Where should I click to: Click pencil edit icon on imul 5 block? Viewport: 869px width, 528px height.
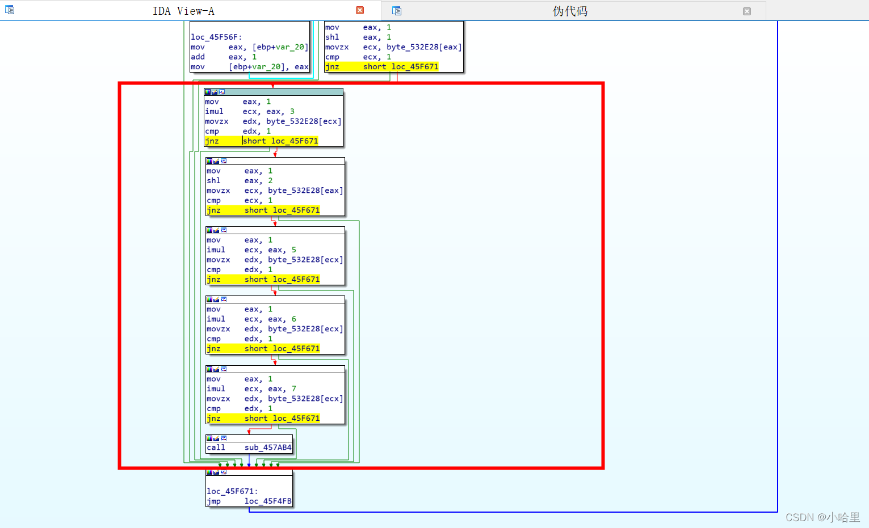pos(216,230)
